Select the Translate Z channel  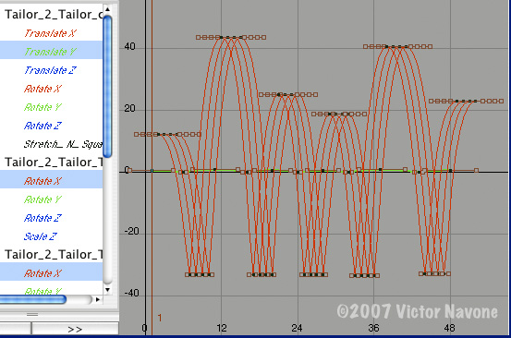pos(51,70)
